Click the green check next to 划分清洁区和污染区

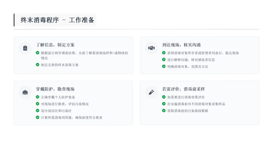point(38,111)
